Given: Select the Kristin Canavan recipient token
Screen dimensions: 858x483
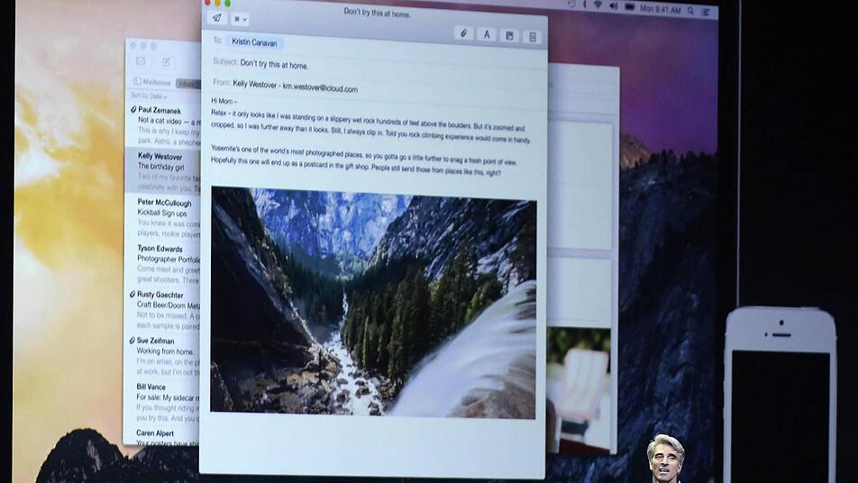Looking at the screenshot, I should pos(254,42).
